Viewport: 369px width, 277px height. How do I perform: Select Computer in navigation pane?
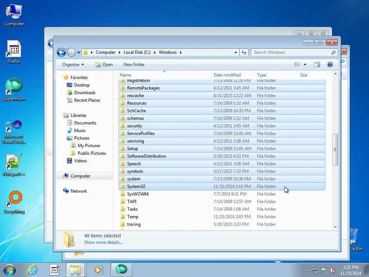coord(80,176)
